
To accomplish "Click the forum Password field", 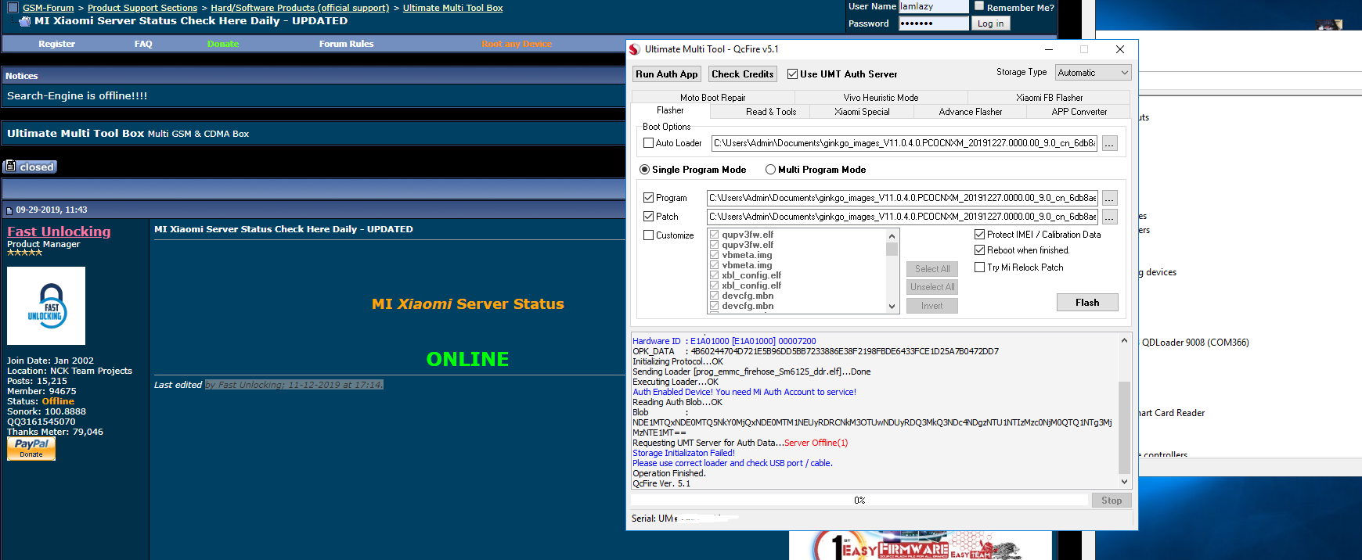I will 933,23.
